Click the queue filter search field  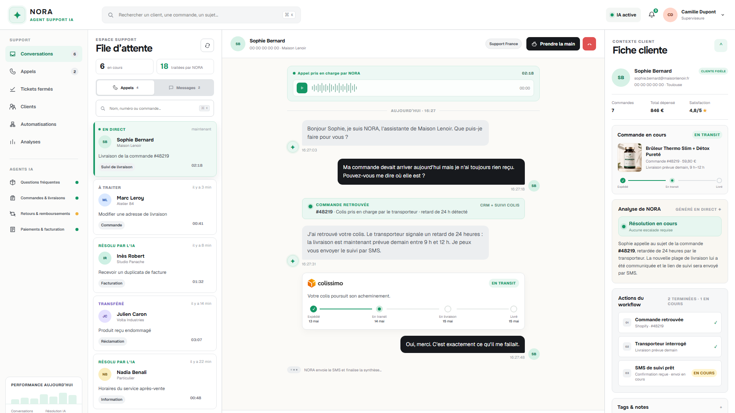[x=155, y=109]
